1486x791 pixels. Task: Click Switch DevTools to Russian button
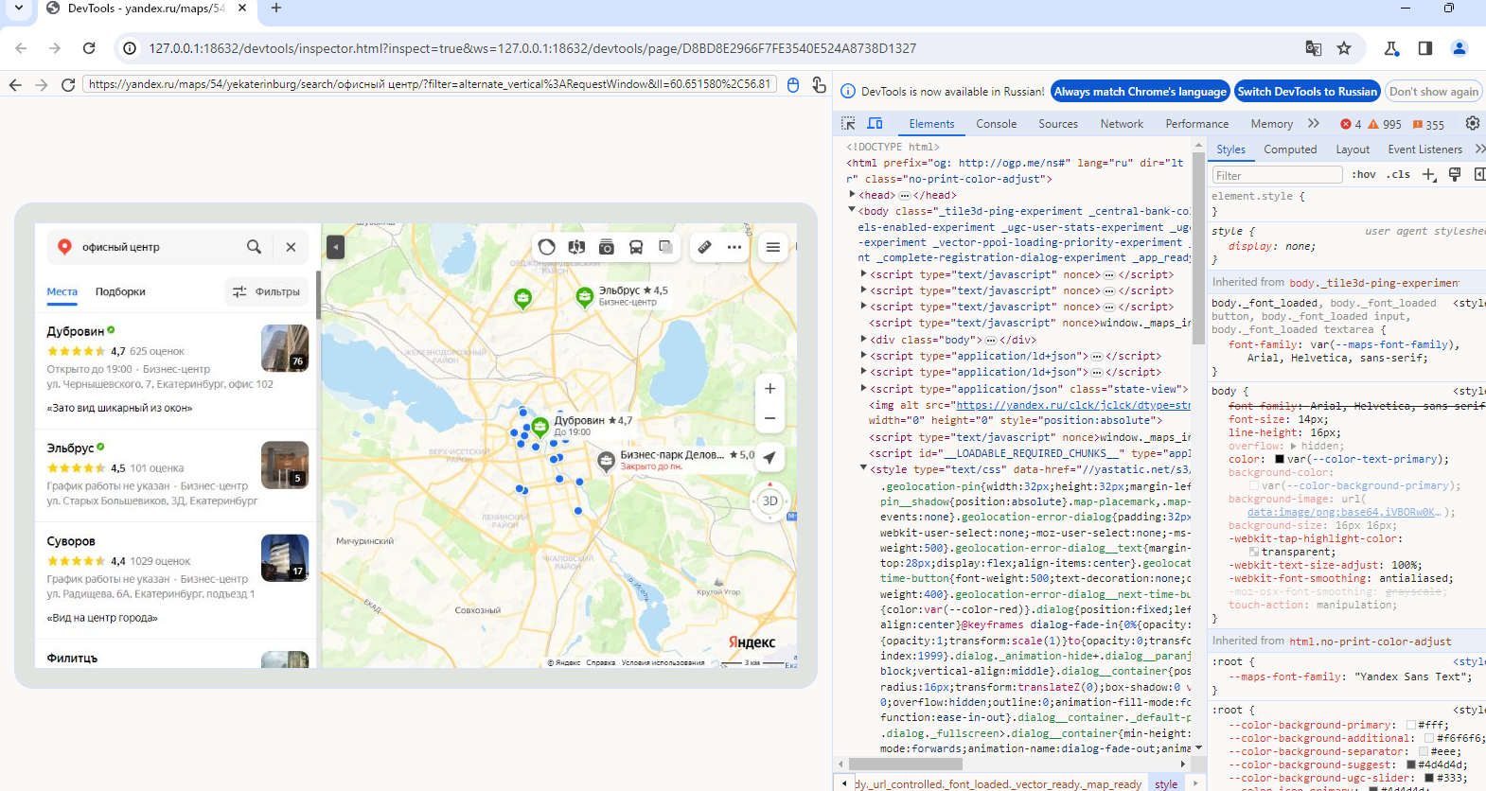[x=1306, y=92]
